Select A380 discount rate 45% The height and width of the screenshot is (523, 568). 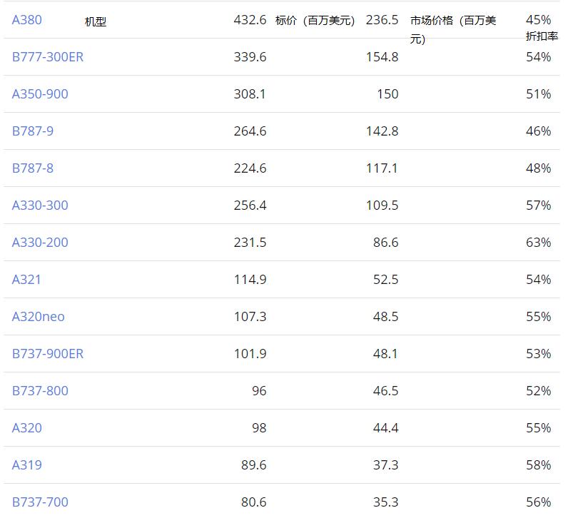pos(538,20)
